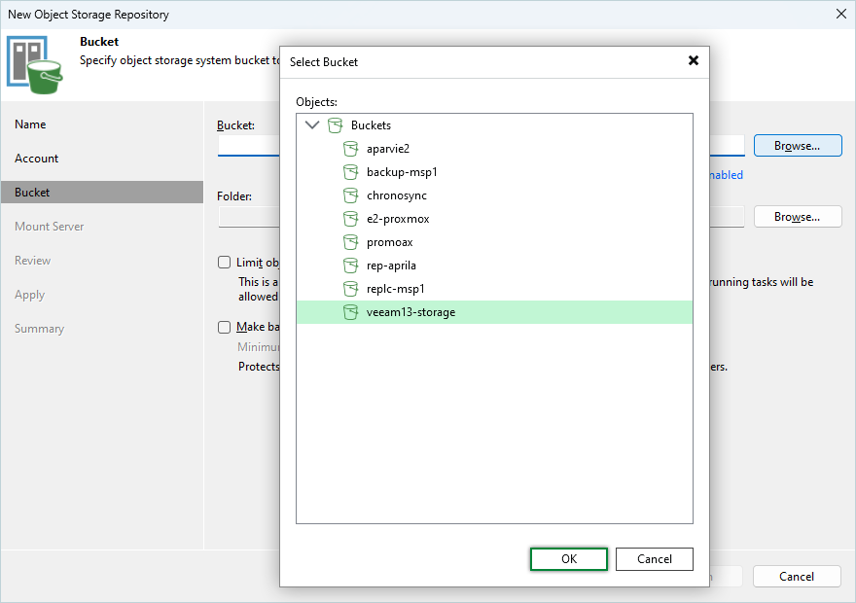The height and width of the screenshot is (603, 856).
Task: Click the promoax bucket icon
Action: [351, 242]
